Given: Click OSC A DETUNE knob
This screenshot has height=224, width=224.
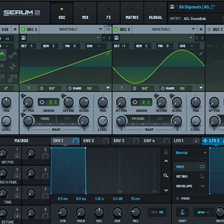Looking at the screenshot, I should coord(69,102).
